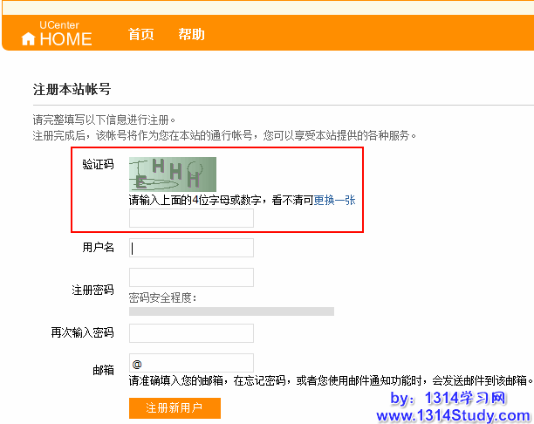Click the captcha image to refresh it
The image size is (534, 424).
click(x=172, y=174)
